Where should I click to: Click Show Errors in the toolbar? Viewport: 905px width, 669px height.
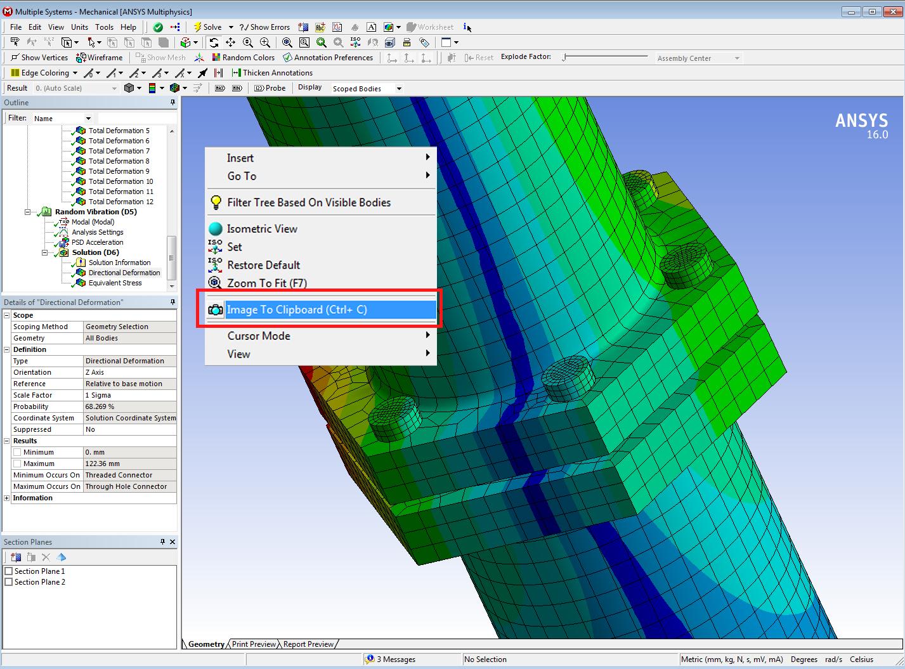pyautogui.click(x=264, y=27)
